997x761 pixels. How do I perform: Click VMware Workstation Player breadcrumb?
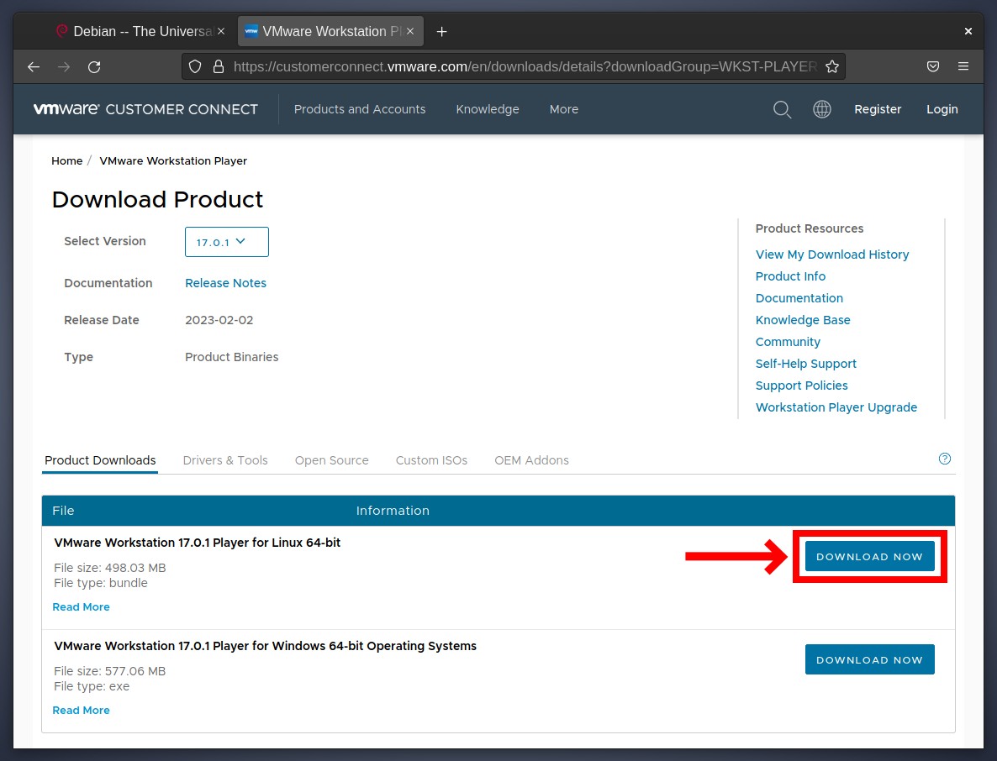coord(173,160)
